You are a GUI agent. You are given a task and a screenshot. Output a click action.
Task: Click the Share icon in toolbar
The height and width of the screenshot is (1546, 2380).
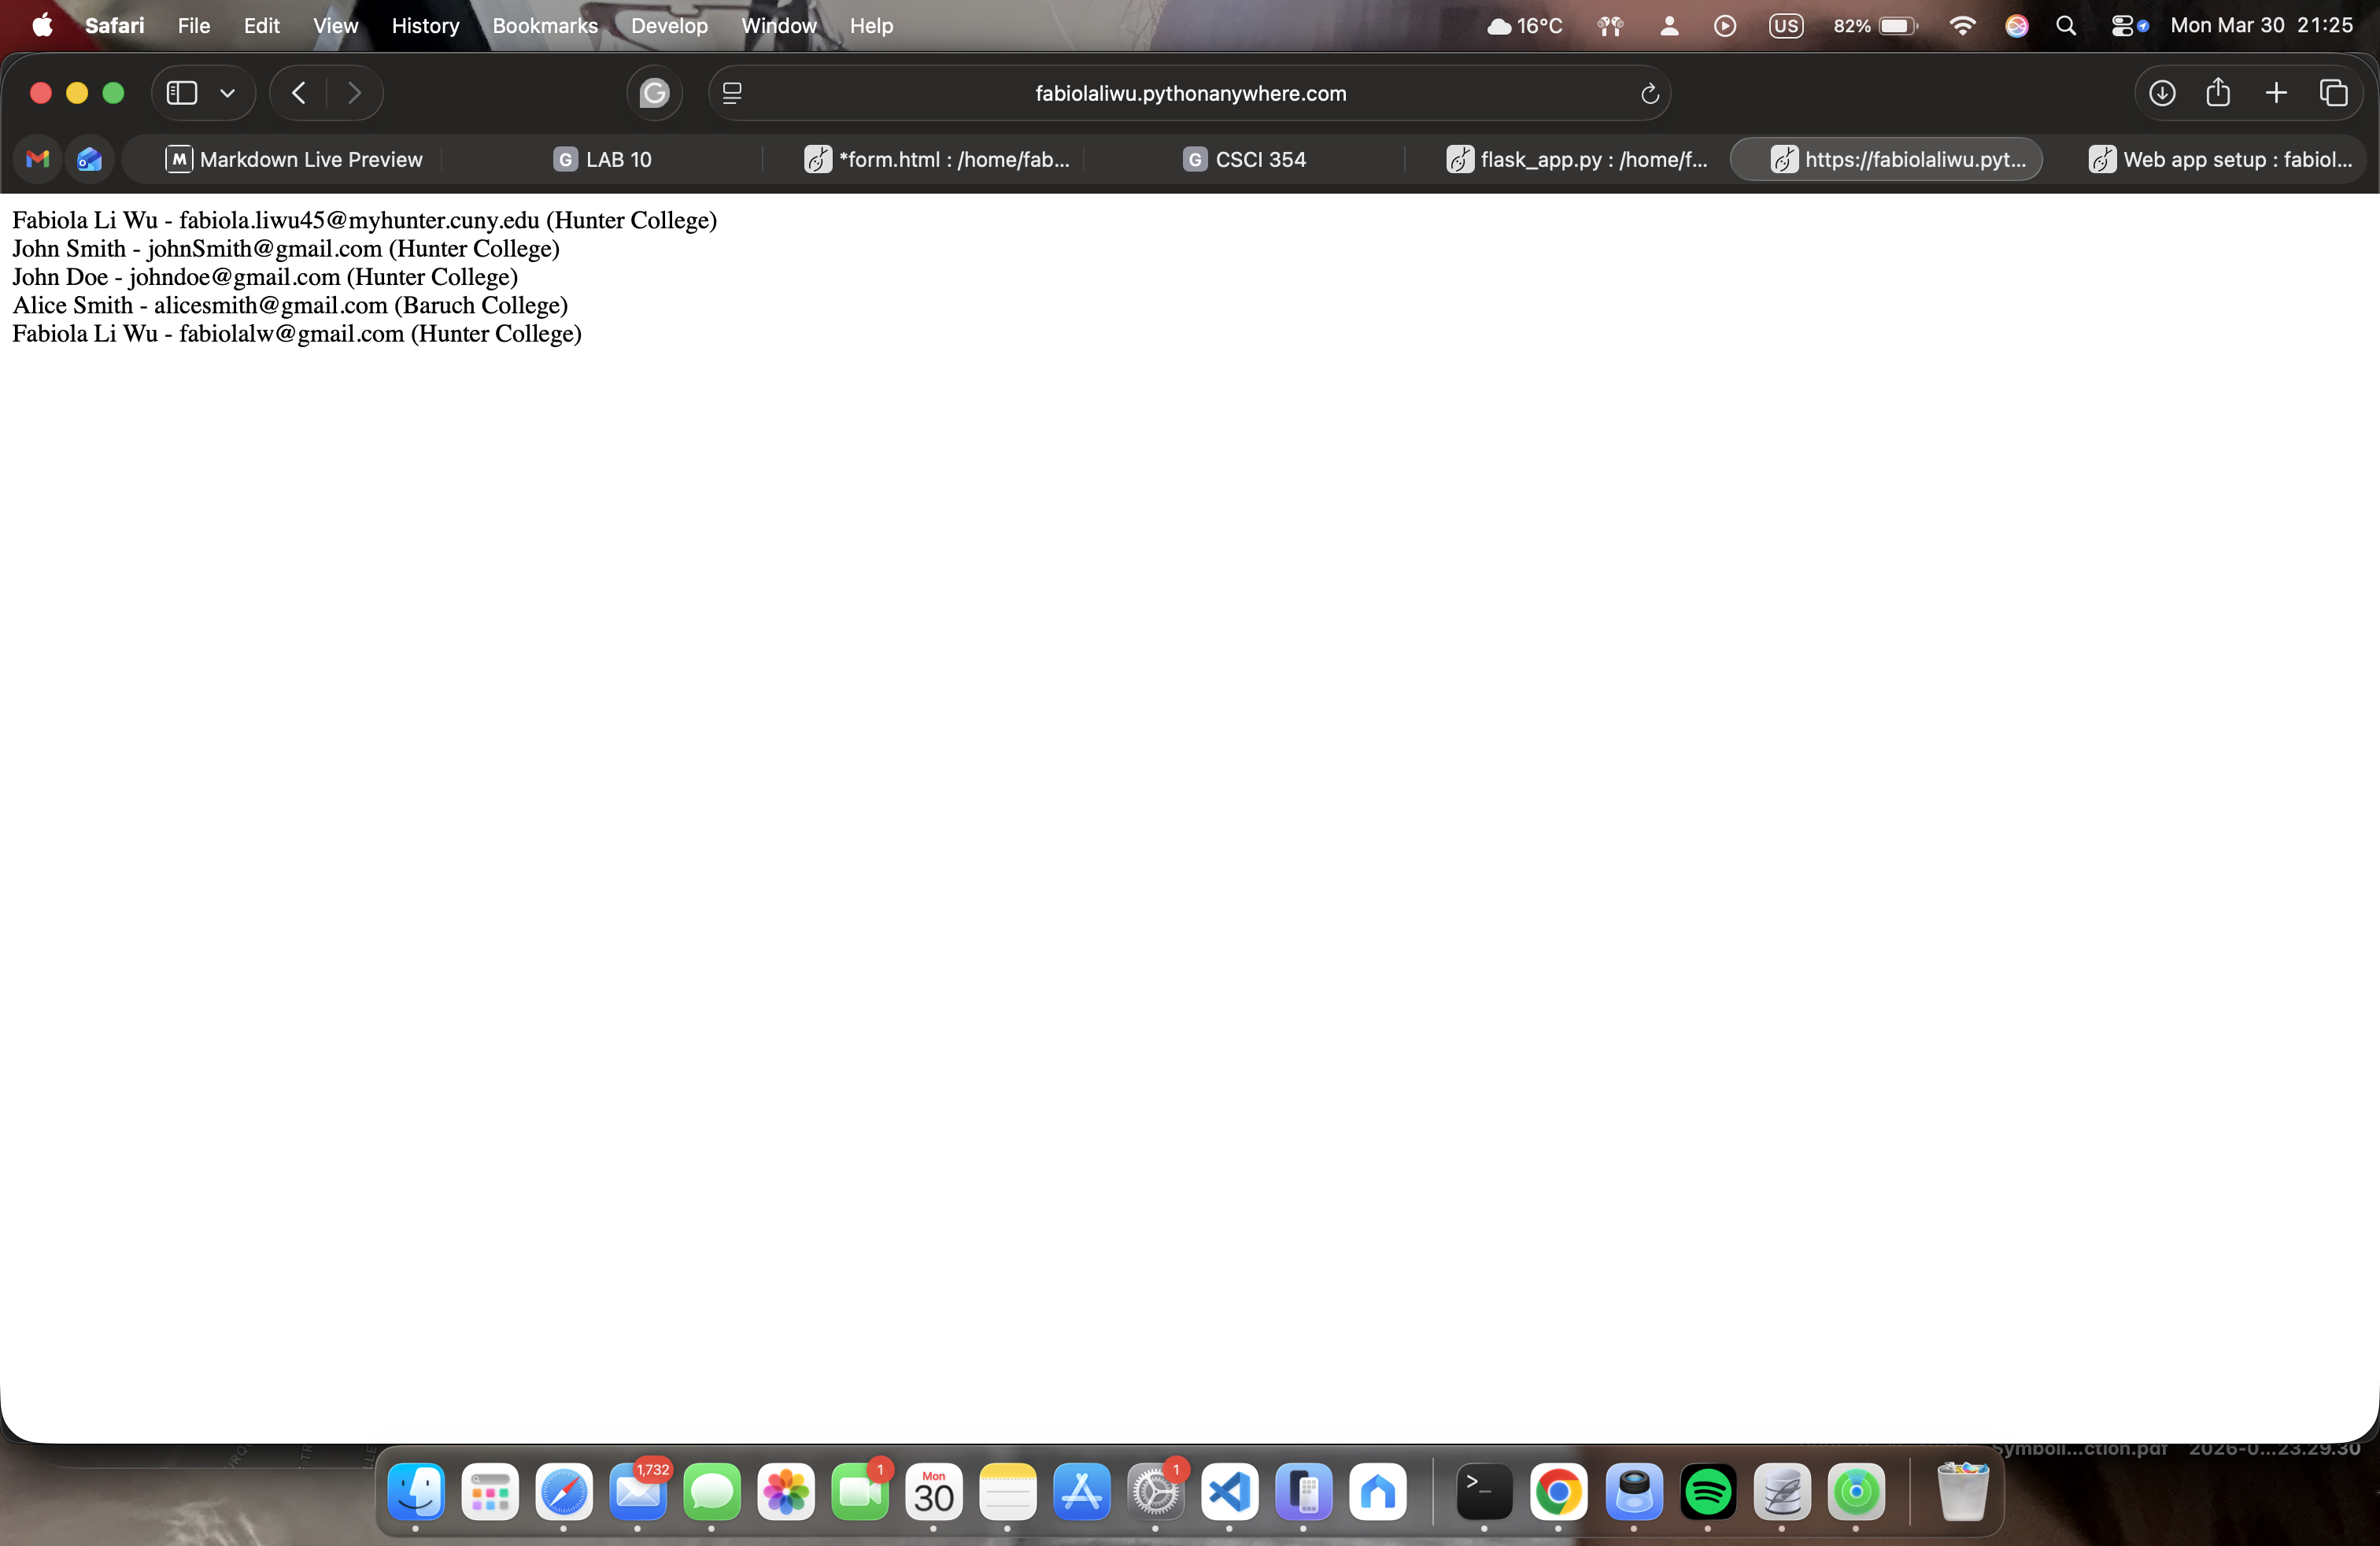[2218, 93]
